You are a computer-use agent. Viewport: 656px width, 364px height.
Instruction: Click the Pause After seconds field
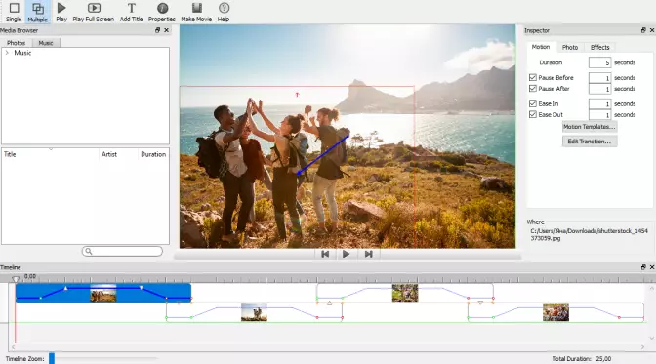[599, 89]
